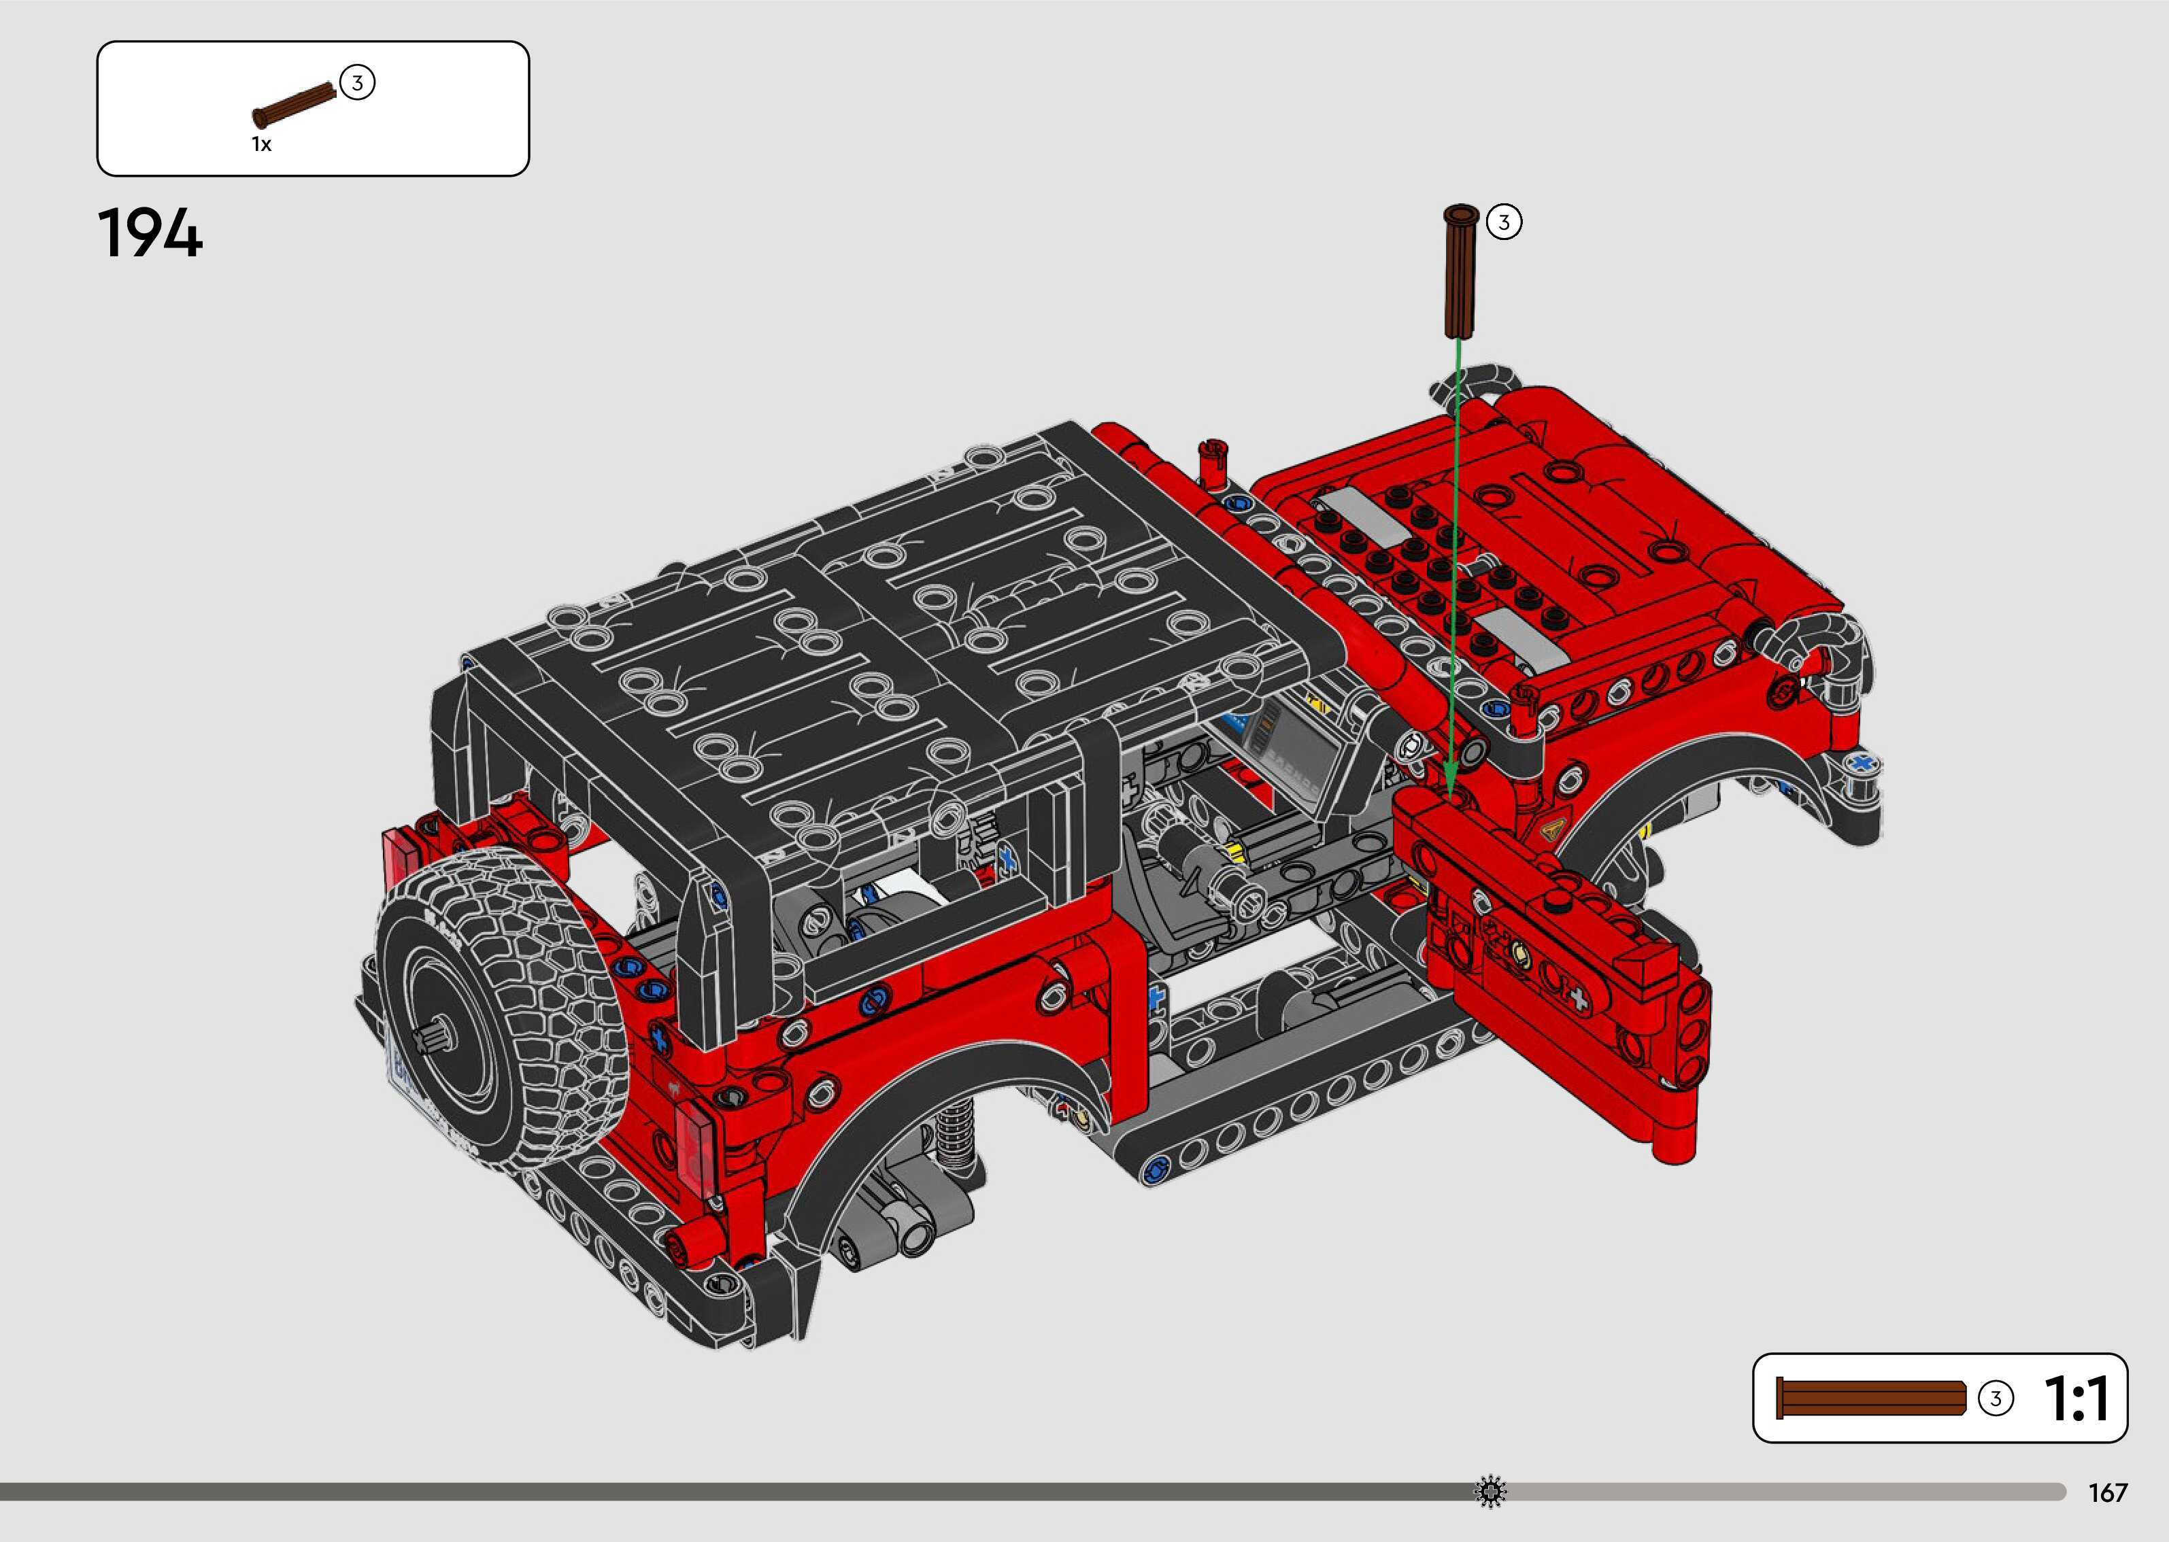The width and height of the screenshot is (2169, 1542).
Task: Click the circled 3 in the 1:1 box
Action: [x=1995, y=1399]
